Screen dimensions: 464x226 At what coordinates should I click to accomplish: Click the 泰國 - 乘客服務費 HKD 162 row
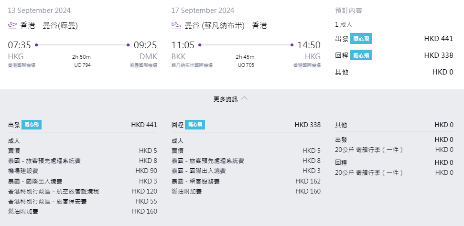point(246,181)
